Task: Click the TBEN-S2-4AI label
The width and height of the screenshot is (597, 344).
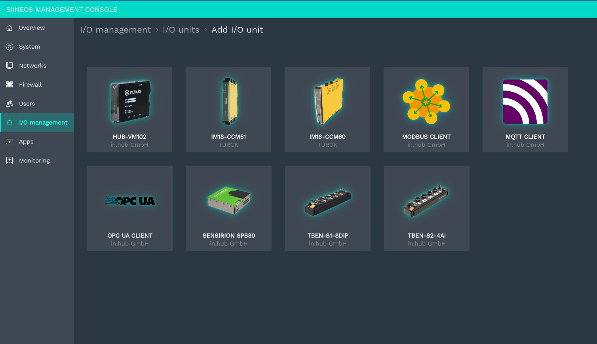Action: (x=427, y=236)
